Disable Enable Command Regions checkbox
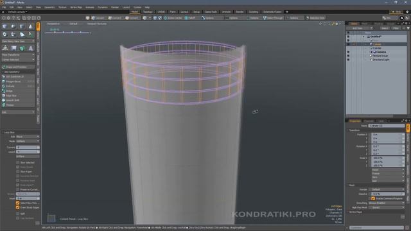 [x=373, y=198]
